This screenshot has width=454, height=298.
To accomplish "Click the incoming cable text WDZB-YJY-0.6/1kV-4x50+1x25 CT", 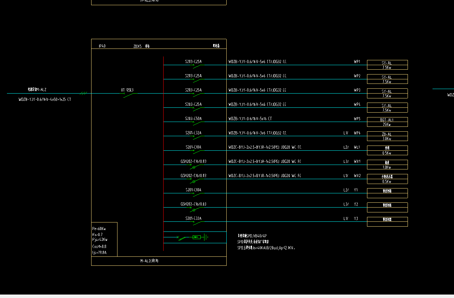I will click(45, 99).
